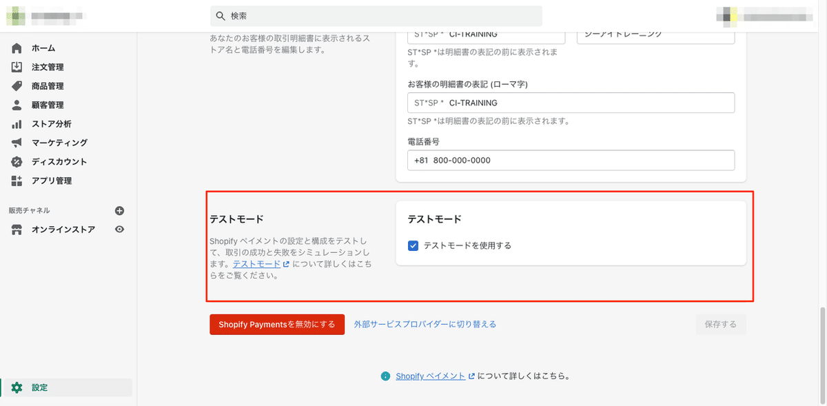
Task: Click the search magnifier icon
Action: click(221, 16)
